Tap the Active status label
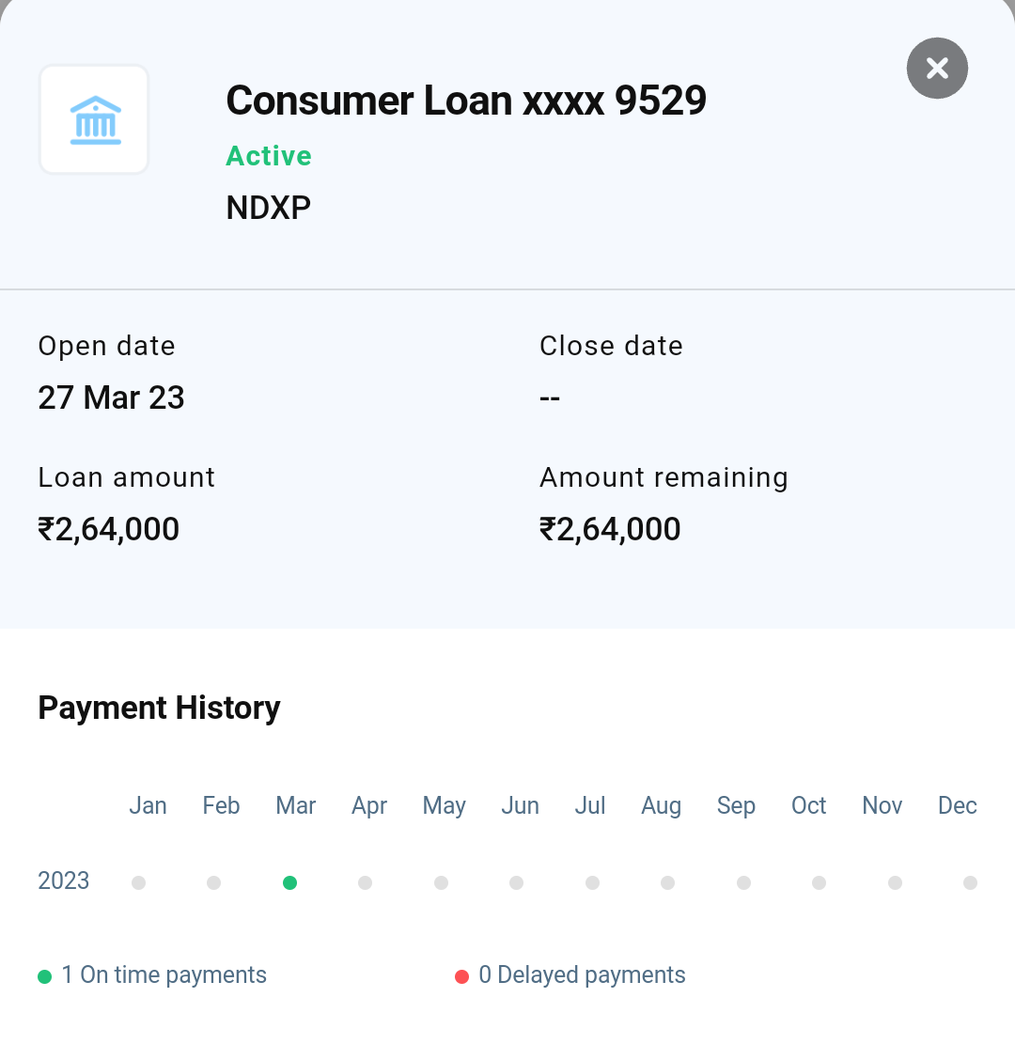This screenshot has height=1044, width=1015. tap(269, 156)
